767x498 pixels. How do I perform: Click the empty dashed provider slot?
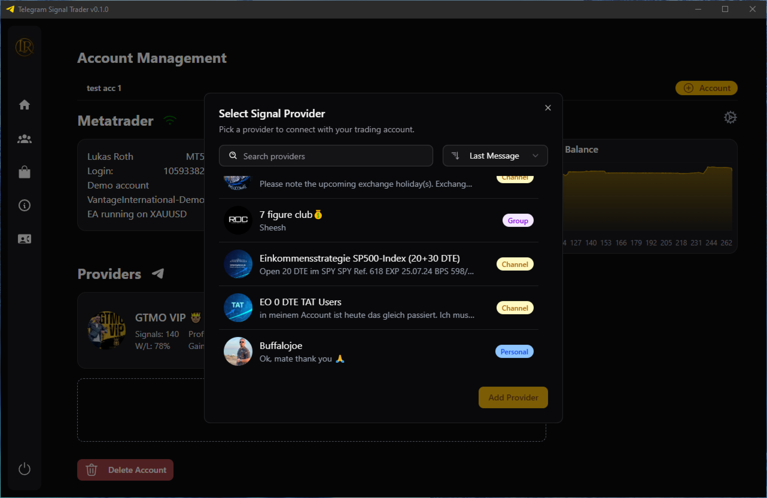coord(311,410)
